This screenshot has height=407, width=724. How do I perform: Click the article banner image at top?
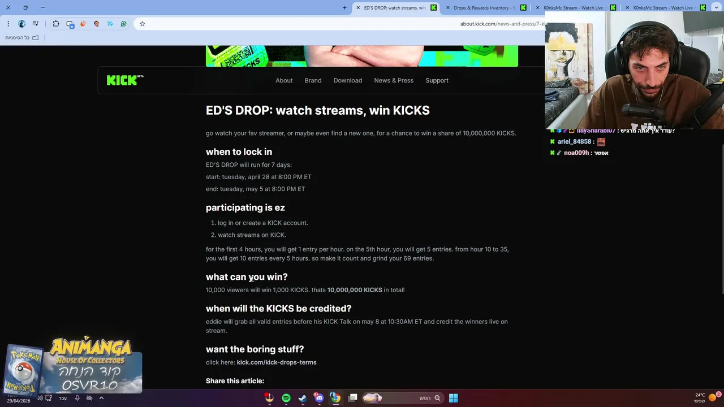click(x=362, y=56)
